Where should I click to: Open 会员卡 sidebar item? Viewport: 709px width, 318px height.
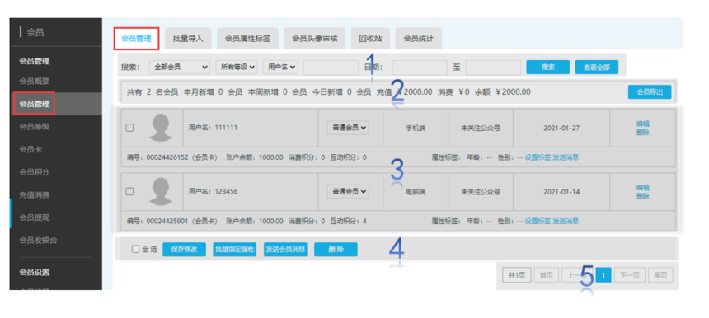[x=31, y=149]
